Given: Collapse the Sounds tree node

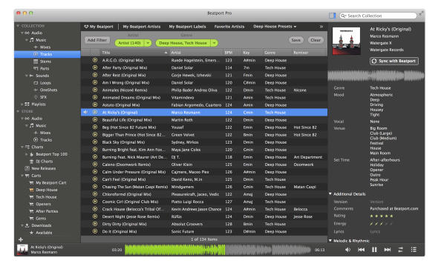Looking at the screenshot, I should 27,76.
